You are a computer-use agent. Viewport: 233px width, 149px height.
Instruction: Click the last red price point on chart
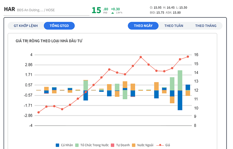(188, 57)
